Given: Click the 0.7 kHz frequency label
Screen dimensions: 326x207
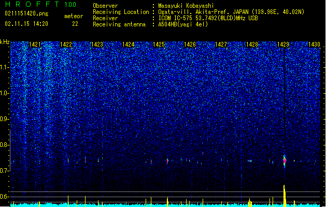Looking at the screenshot, I should coord(5,171).
